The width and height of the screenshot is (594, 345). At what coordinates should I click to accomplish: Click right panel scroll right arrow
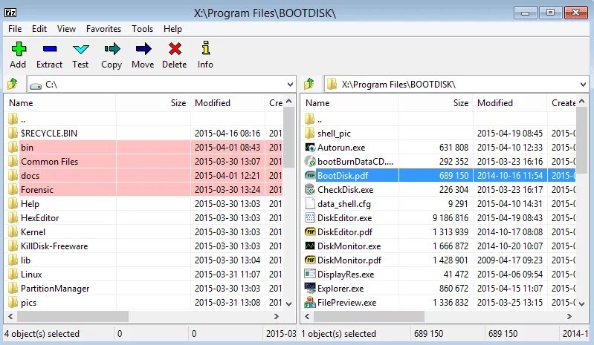569,316
